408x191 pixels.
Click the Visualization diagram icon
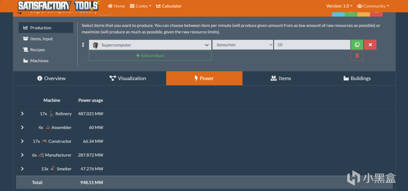pos(113,78)
